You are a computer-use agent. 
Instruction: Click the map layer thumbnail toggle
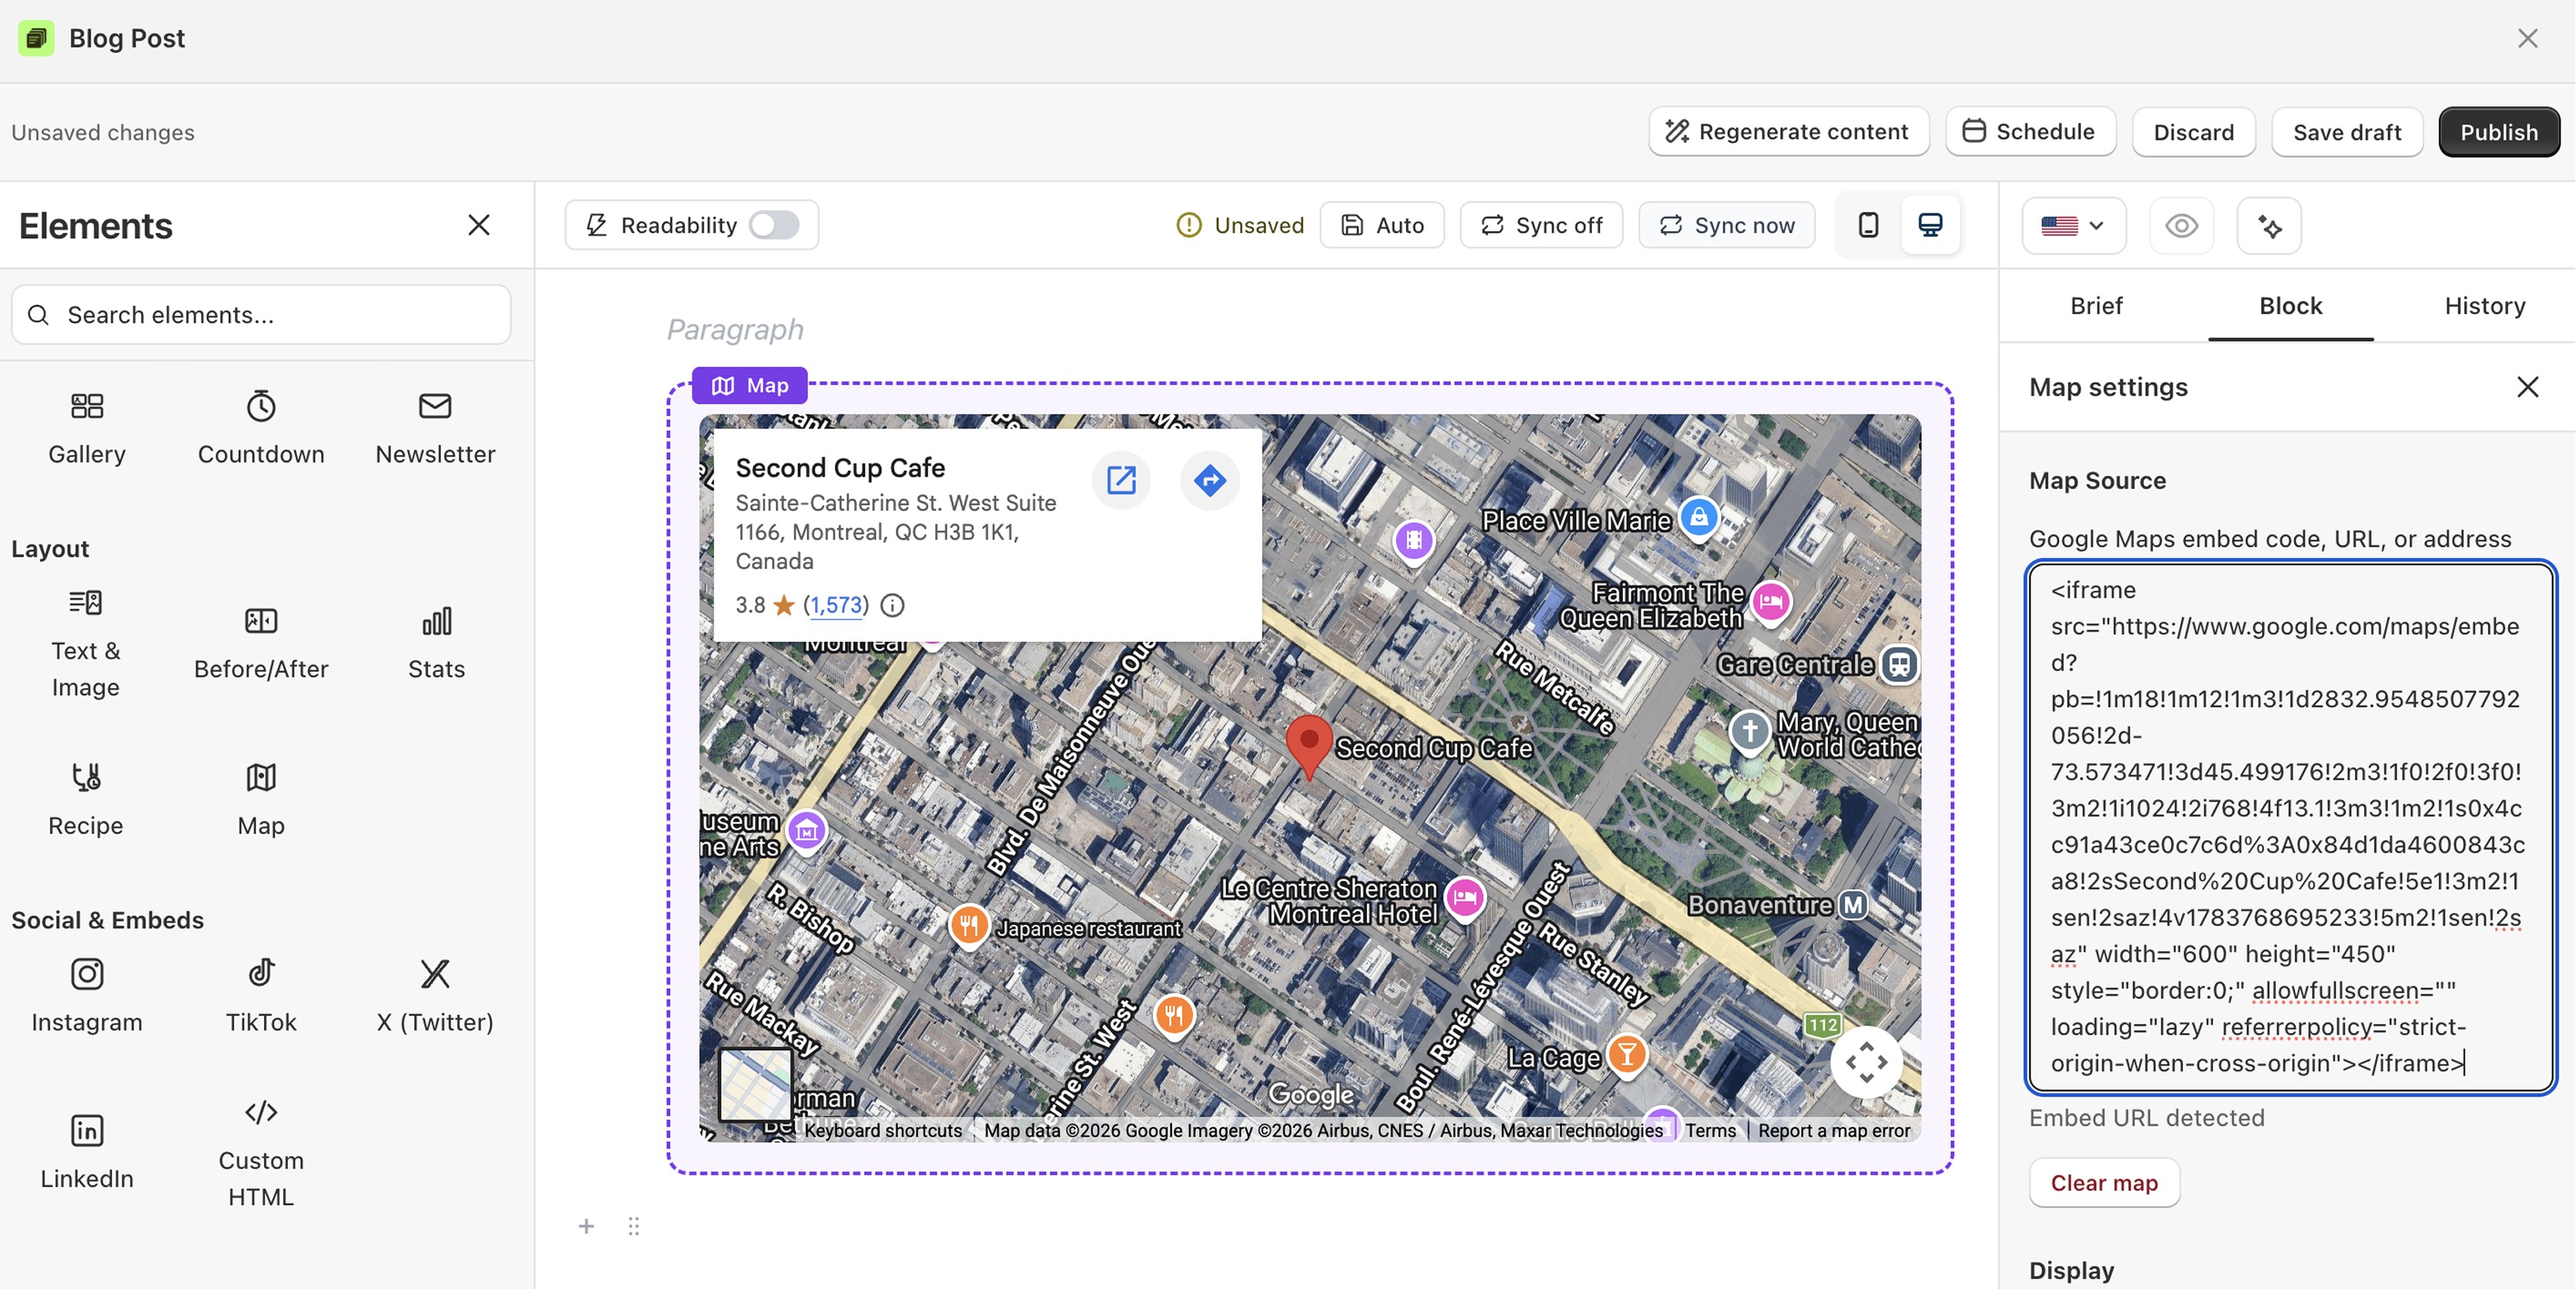pyautogui.click(x=756, y=1084)
